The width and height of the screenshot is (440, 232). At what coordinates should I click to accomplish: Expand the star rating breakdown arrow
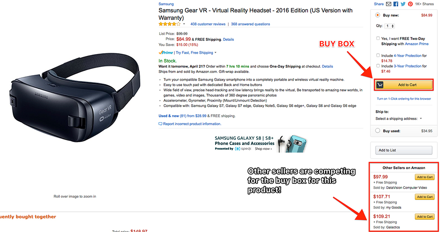point(184,24)
